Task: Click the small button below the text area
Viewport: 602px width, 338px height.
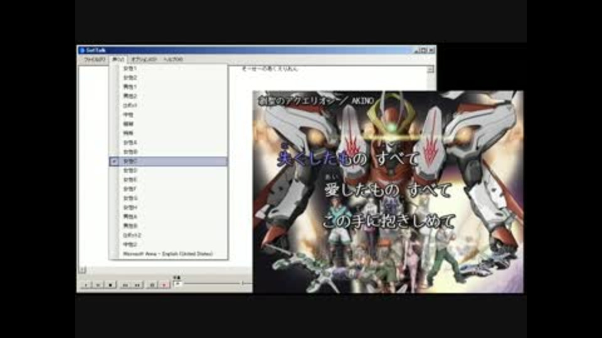Action: click(x=83, y=270)
